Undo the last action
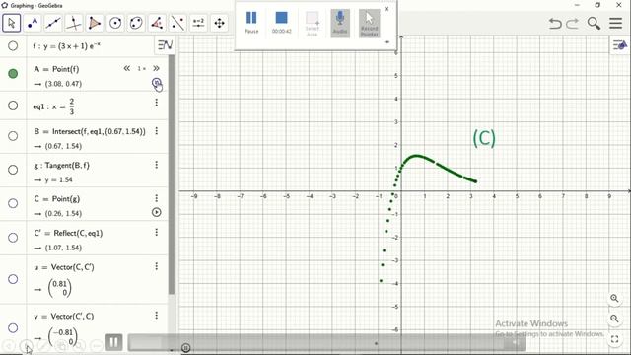This screenshot has width=631, height=355. tap(555, 24)
